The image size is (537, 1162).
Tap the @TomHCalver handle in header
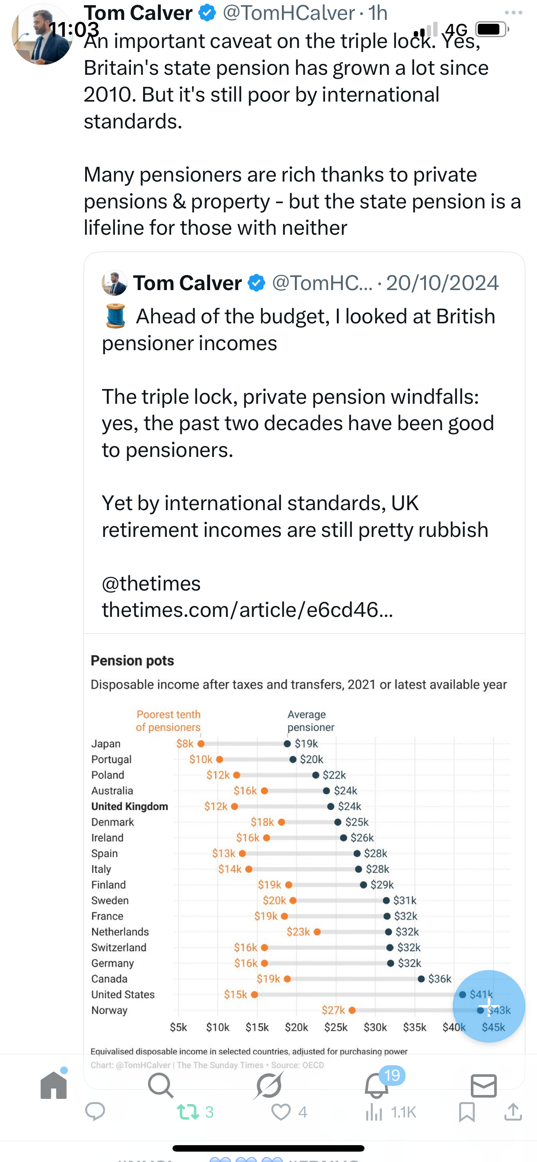coord(289,13)
